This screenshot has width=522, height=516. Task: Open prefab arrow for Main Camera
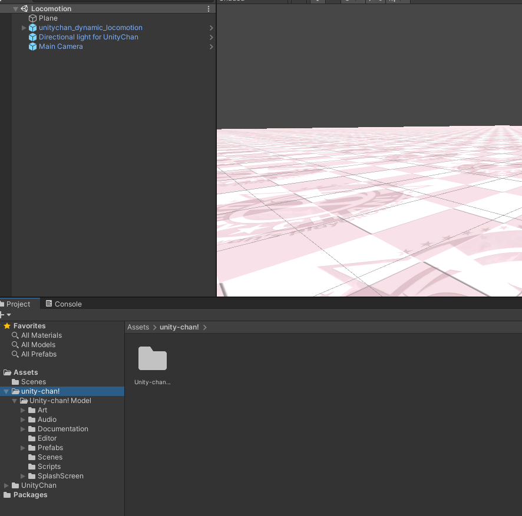click(x=211, y=47)
